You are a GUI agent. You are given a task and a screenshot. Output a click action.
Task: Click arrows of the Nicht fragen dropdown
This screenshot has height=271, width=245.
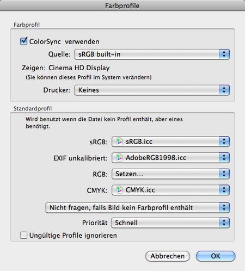[224, 208]
